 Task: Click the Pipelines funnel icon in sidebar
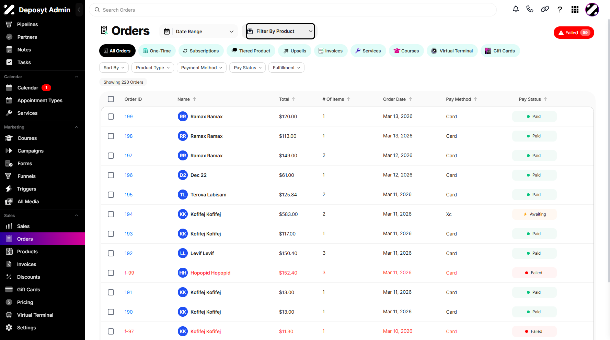tap(9, 24)
